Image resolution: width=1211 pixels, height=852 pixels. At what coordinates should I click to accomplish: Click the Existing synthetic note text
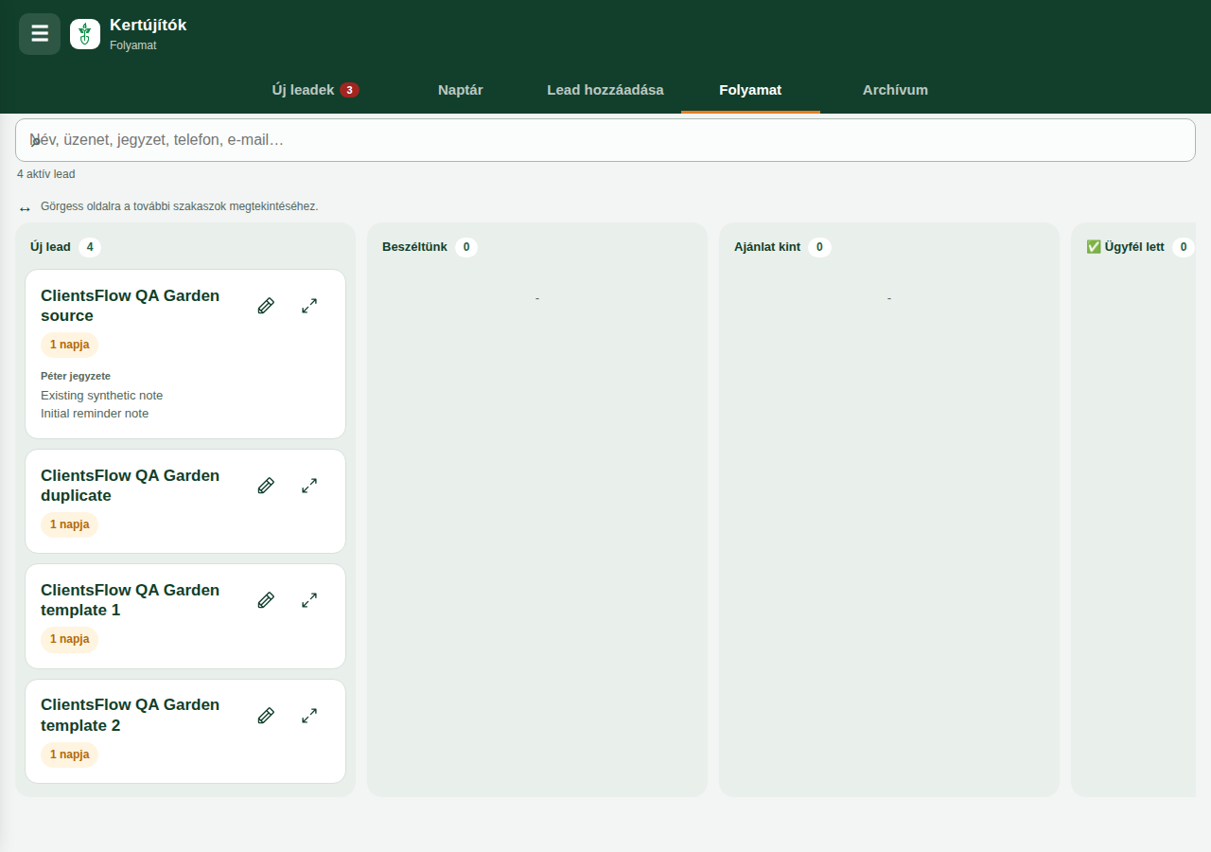click(101, 395)
